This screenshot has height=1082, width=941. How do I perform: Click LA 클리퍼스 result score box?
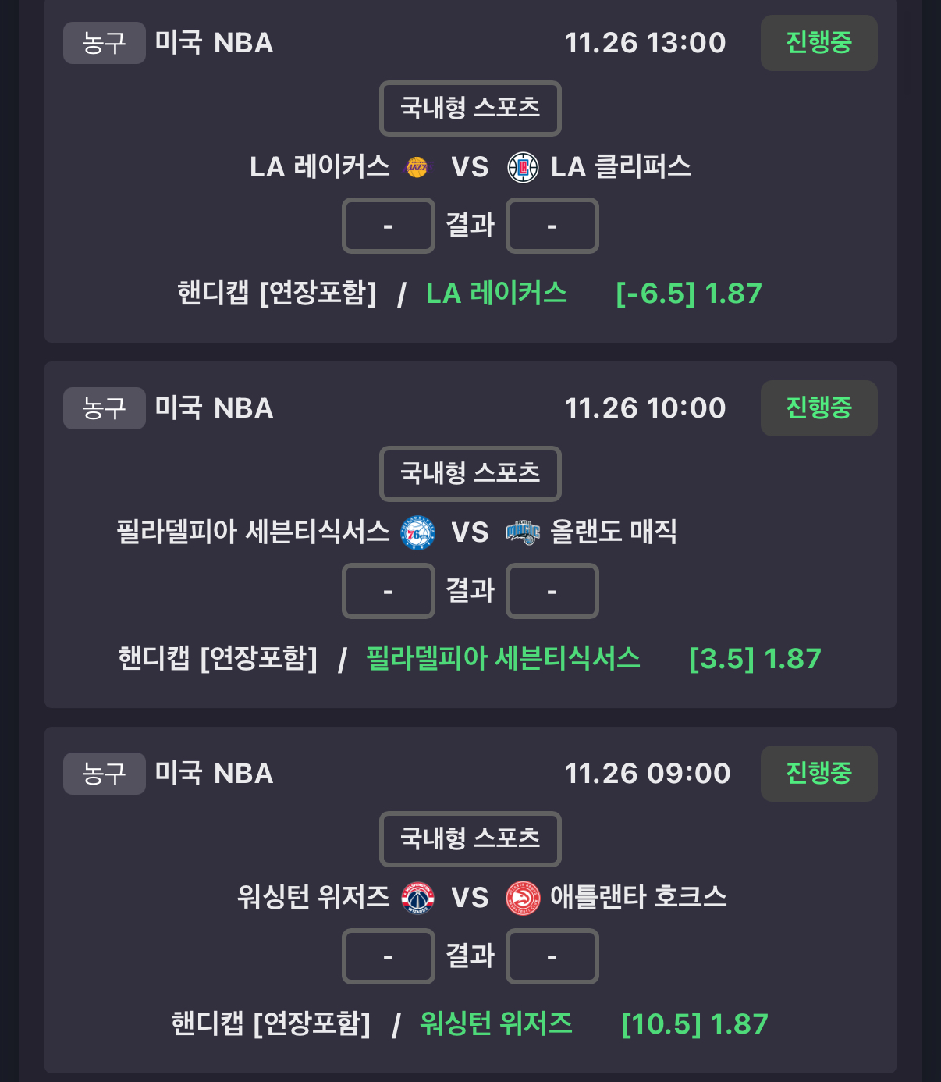click(552, 226)
